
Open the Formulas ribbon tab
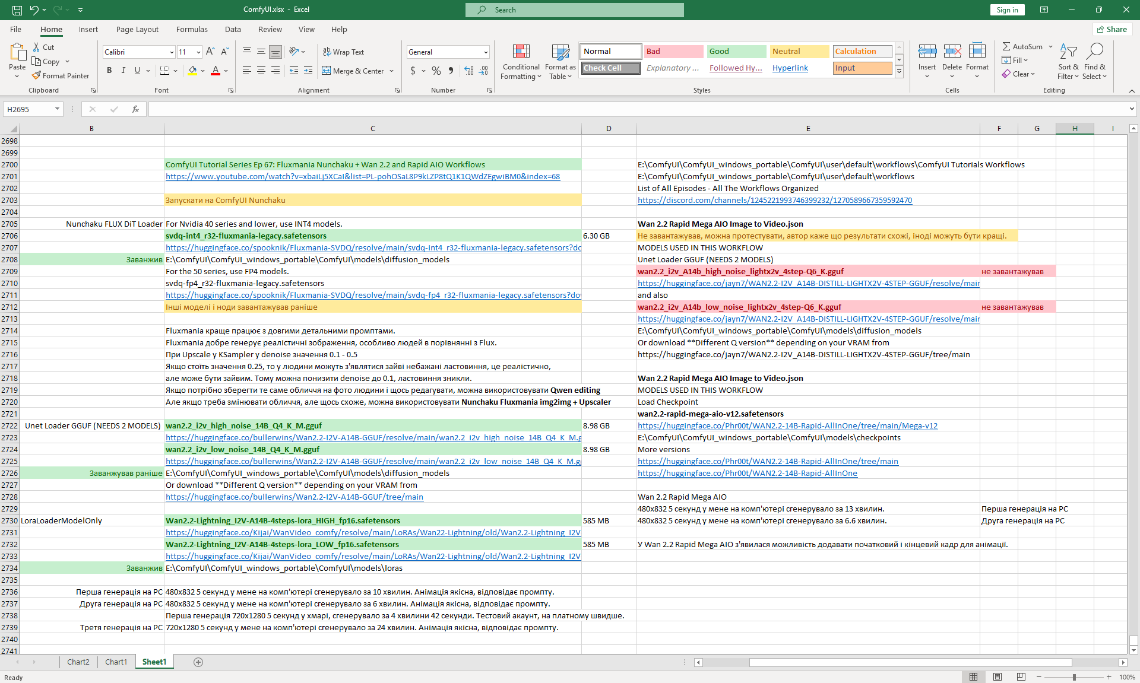tap(191, 29)
